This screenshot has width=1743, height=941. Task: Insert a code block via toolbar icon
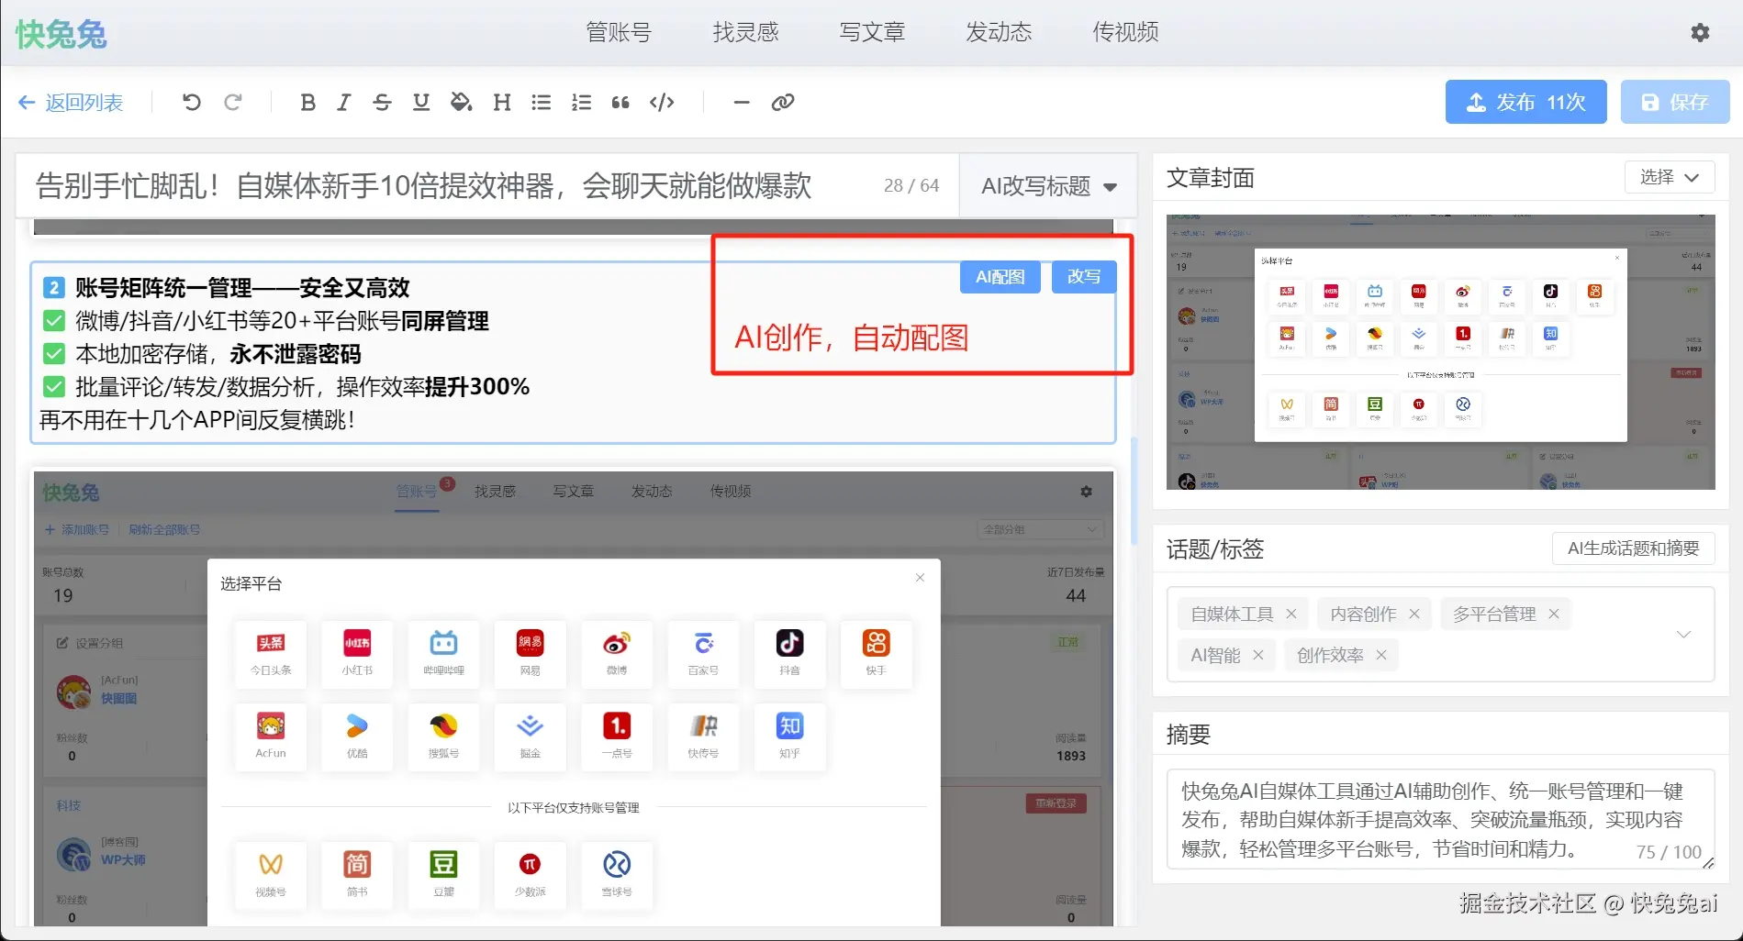661,102
